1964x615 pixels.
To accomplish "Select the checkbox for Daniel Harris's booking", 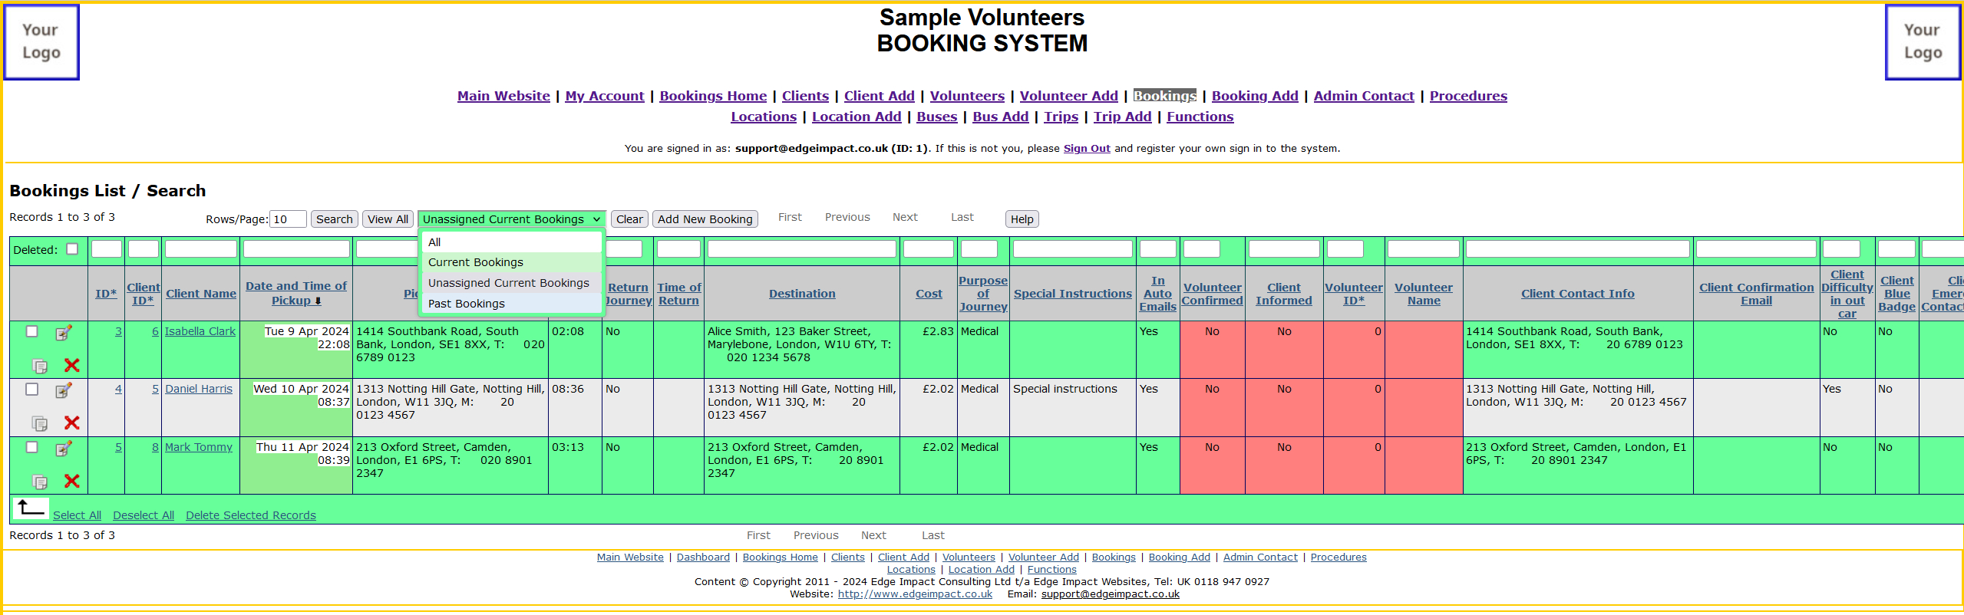I will pyautogui.click(x=31, y=390).
